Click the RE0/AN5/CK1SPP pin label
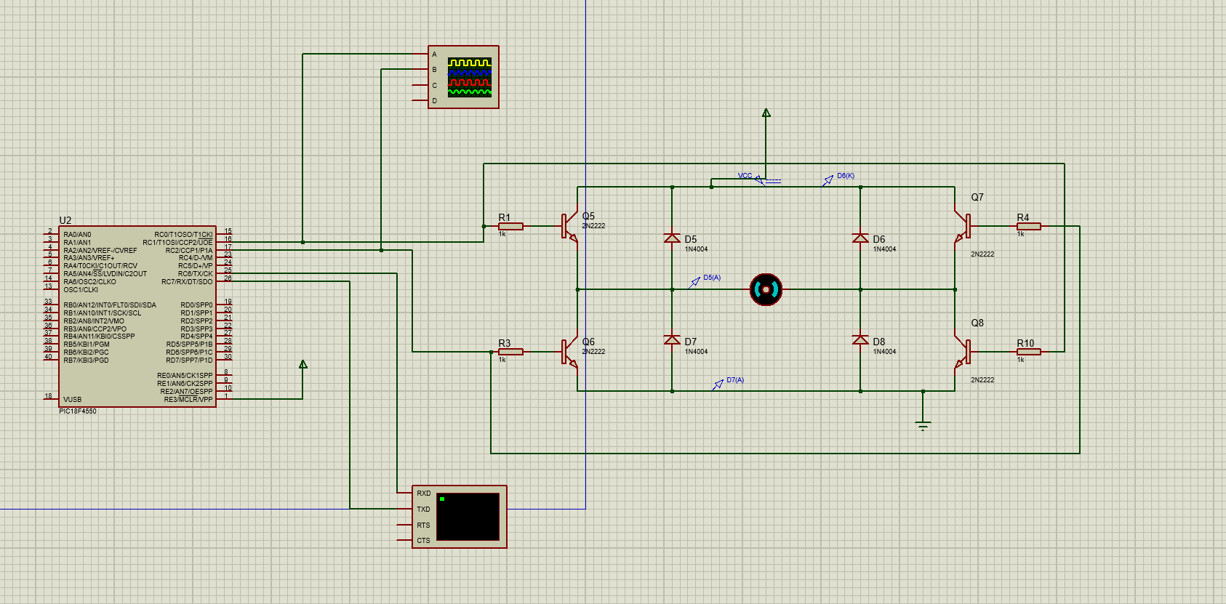The width and height of the screenshot is (1226, 604). coord(185,376)
